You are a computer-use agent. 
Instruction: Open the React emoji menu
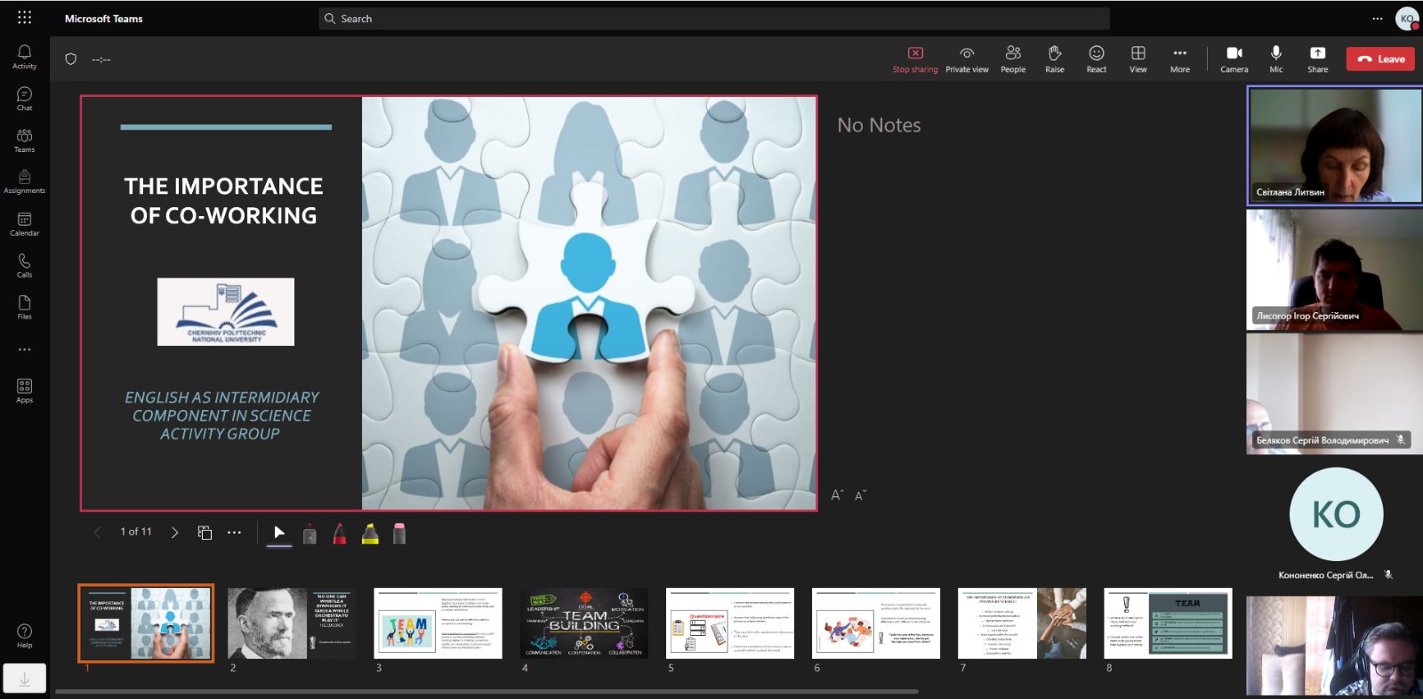coord(1096,59)
